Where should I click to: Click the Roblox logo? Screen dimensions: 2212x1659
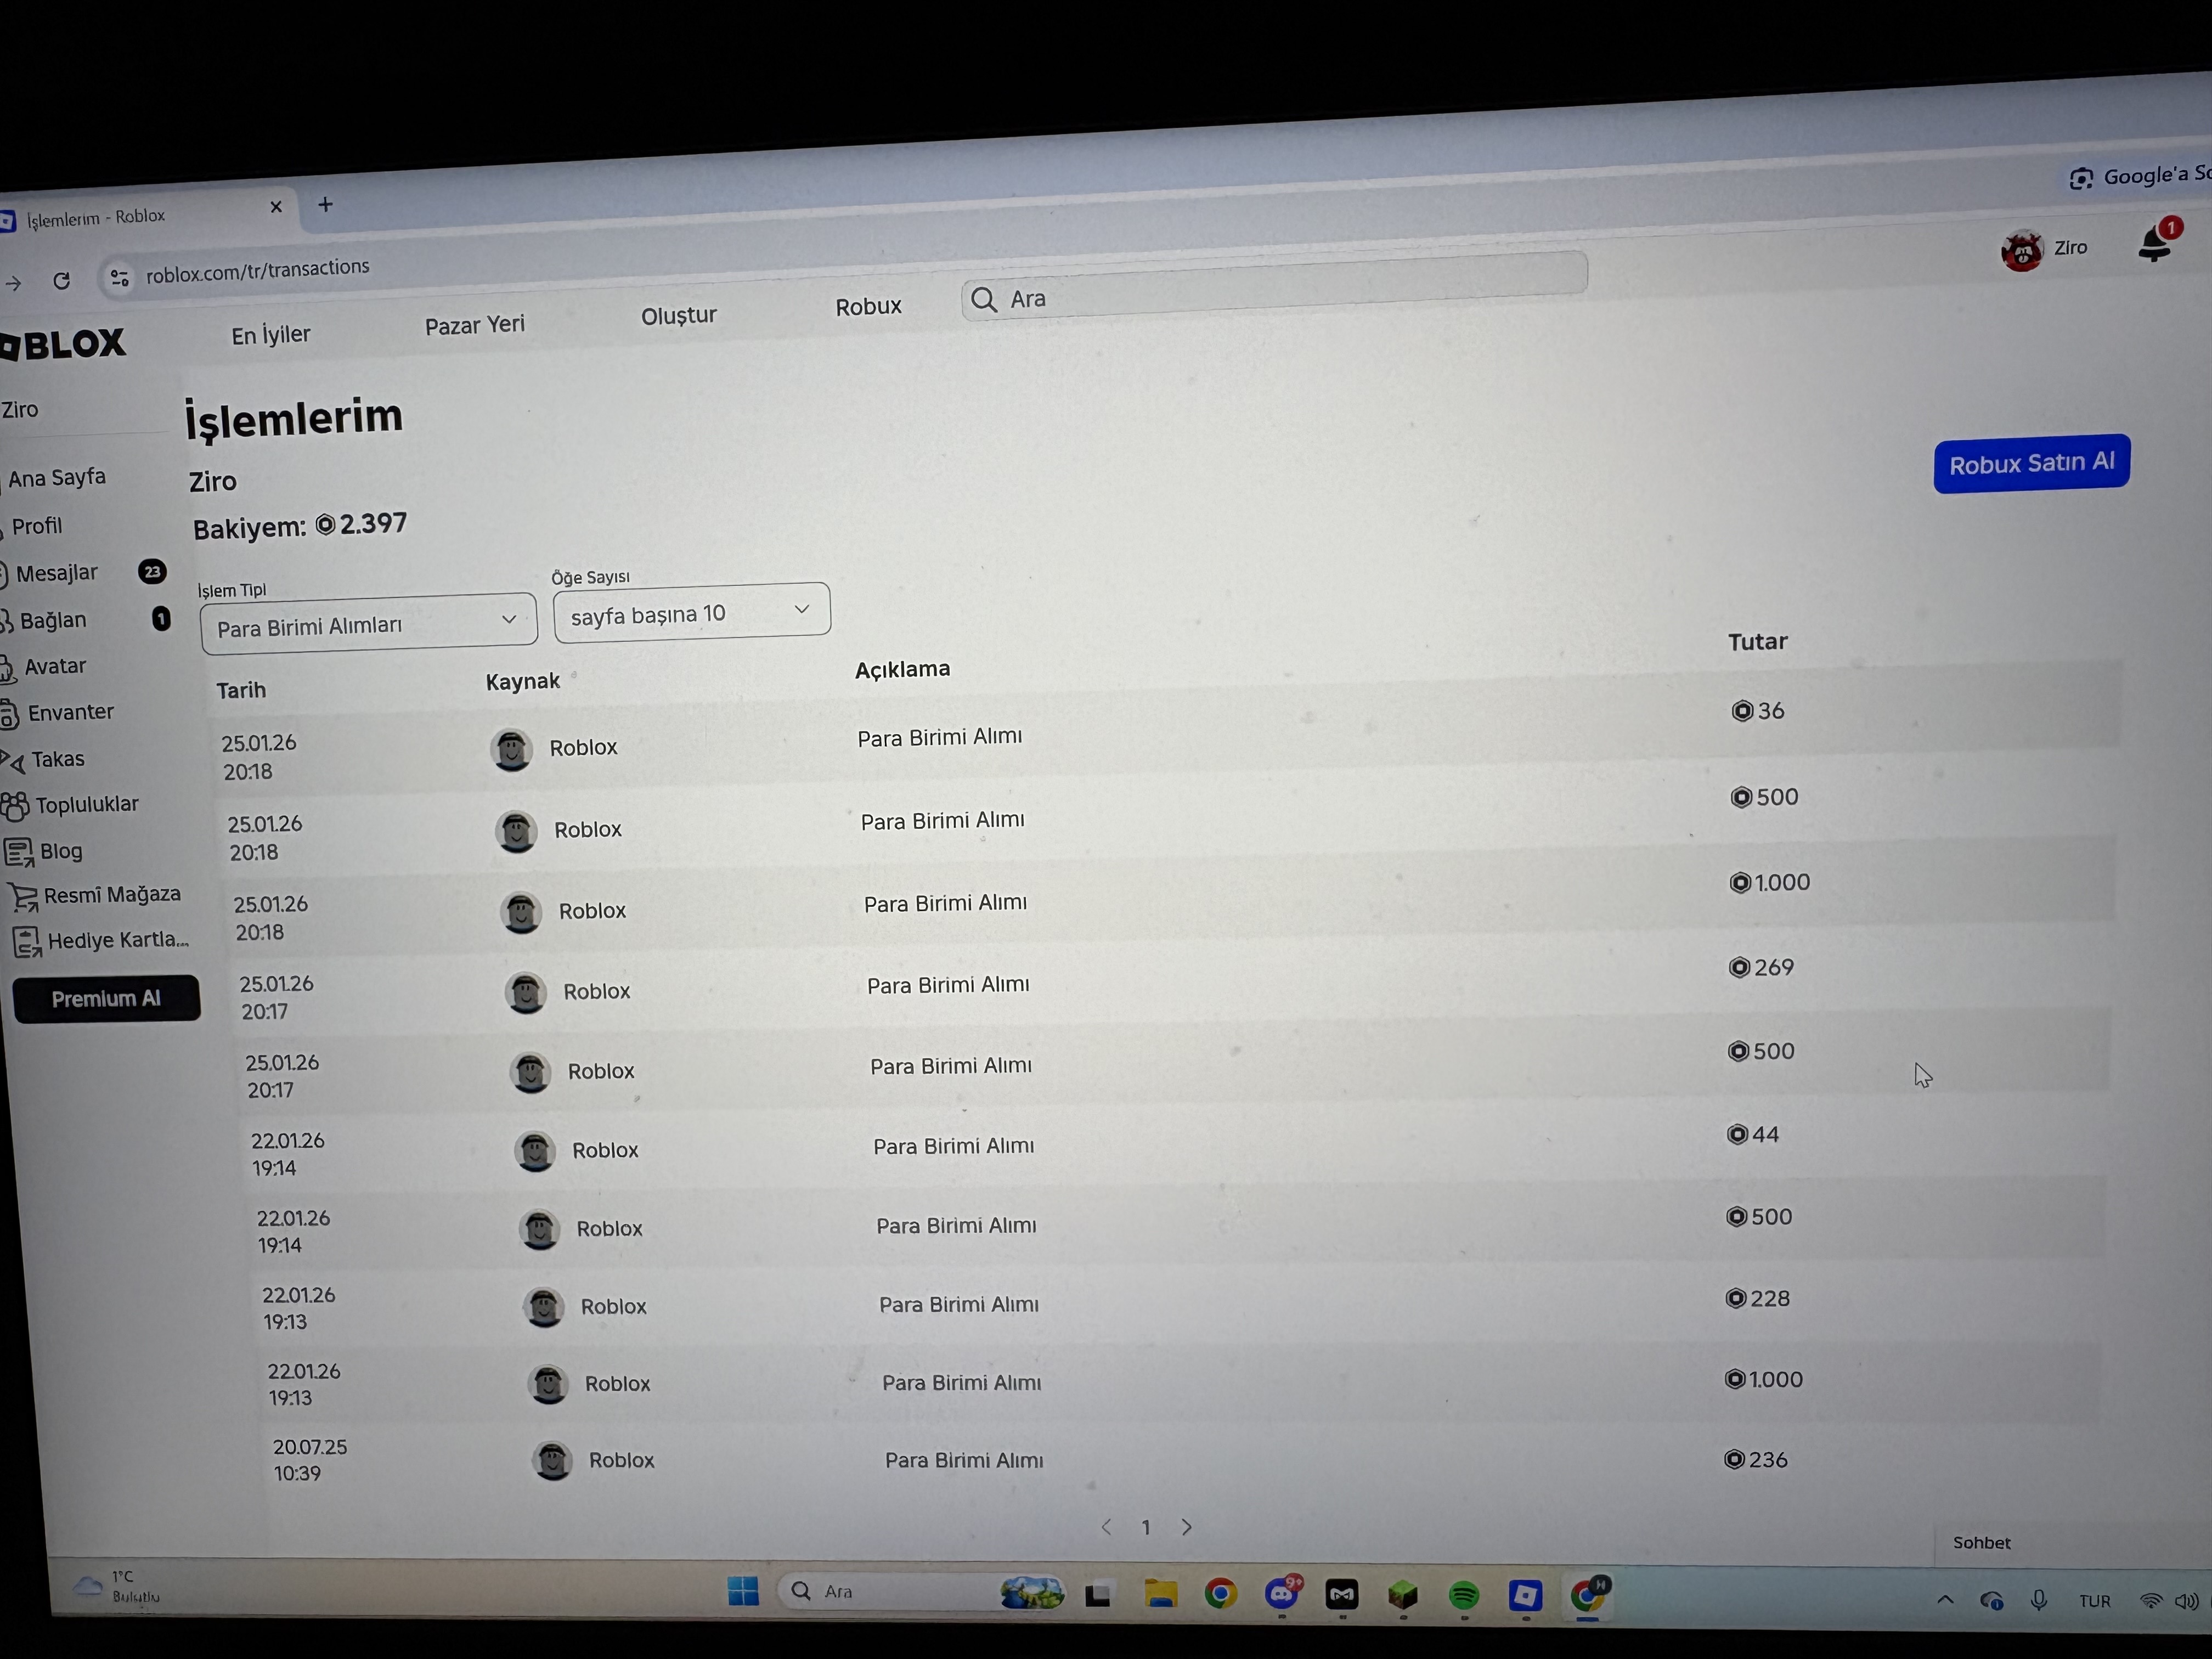pos(63,345)
